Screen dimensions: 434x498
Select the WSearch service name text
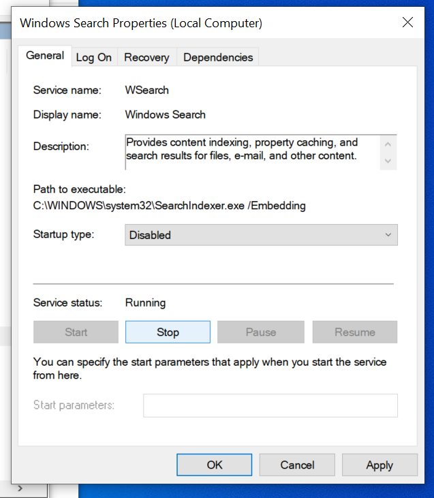[x=146, y=90]
